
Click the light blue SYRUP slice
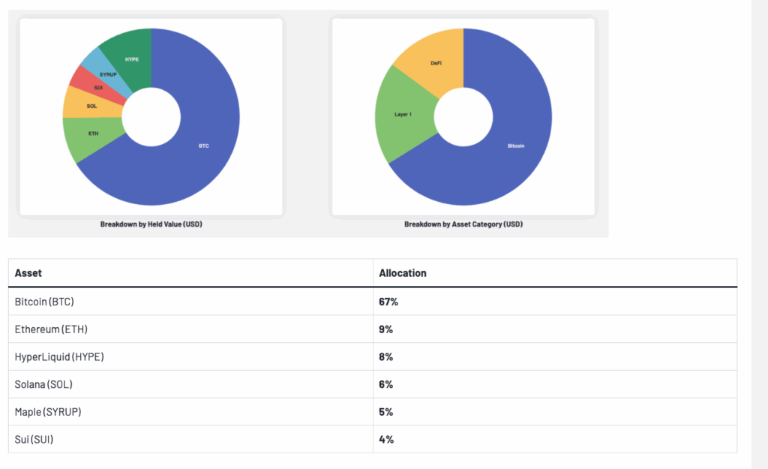(x=107, y=73)
